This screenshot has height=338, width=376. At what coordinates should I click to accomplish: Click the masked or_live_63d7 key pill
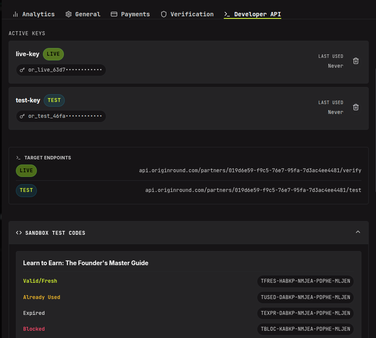[x=61, y=70]
